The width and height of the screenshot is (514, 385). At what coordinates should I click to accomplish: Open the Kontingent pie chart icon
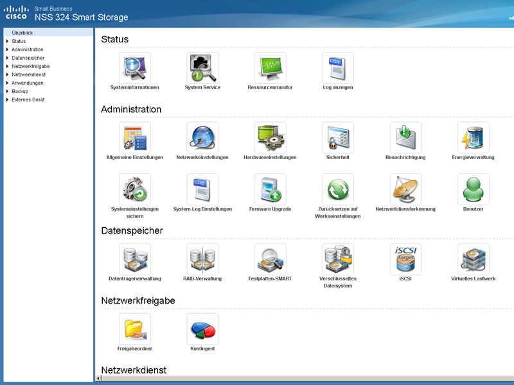[202, 329]
